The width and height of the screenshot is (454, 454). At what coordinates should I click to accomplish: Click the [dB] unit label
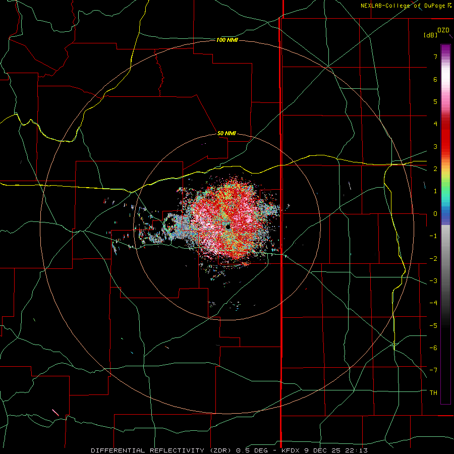click(x=431, y=35)
